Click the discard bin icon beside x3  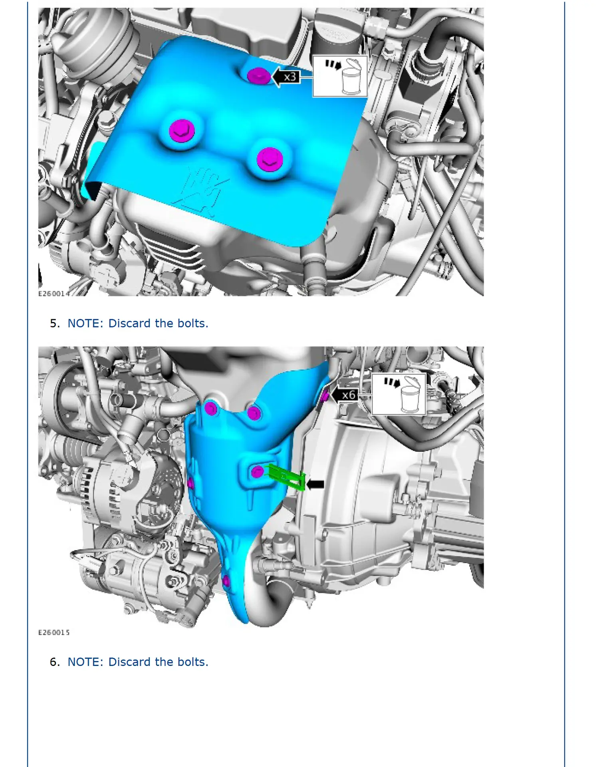(x=340, y=76)
